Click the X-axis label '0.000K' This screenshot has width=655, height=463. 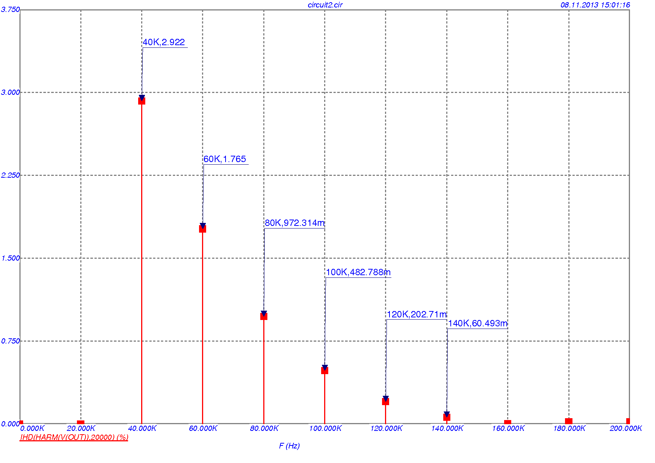[x=32, y=429]
